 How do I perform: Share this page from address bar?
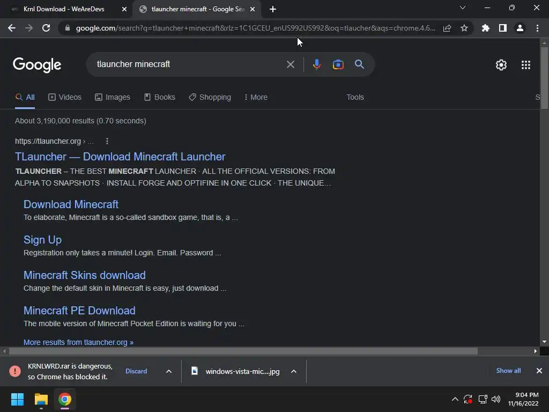coord(447,28)
